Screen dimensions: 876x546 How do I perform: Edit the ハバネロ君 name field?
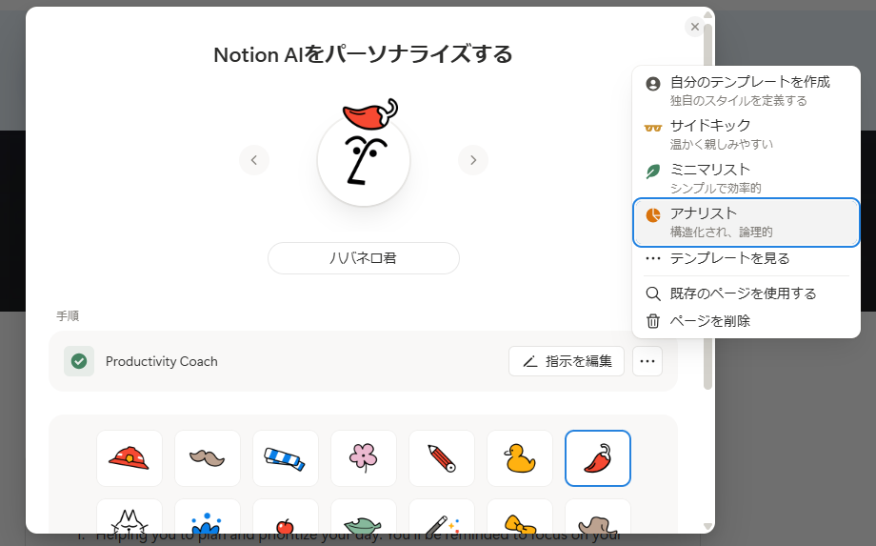364,258
